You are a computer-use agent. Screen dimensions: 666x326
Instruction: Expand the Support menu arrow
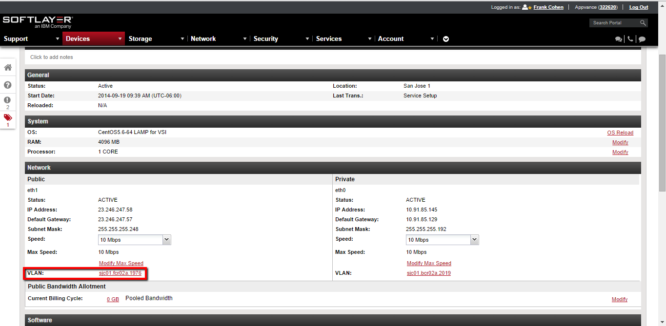57,39
